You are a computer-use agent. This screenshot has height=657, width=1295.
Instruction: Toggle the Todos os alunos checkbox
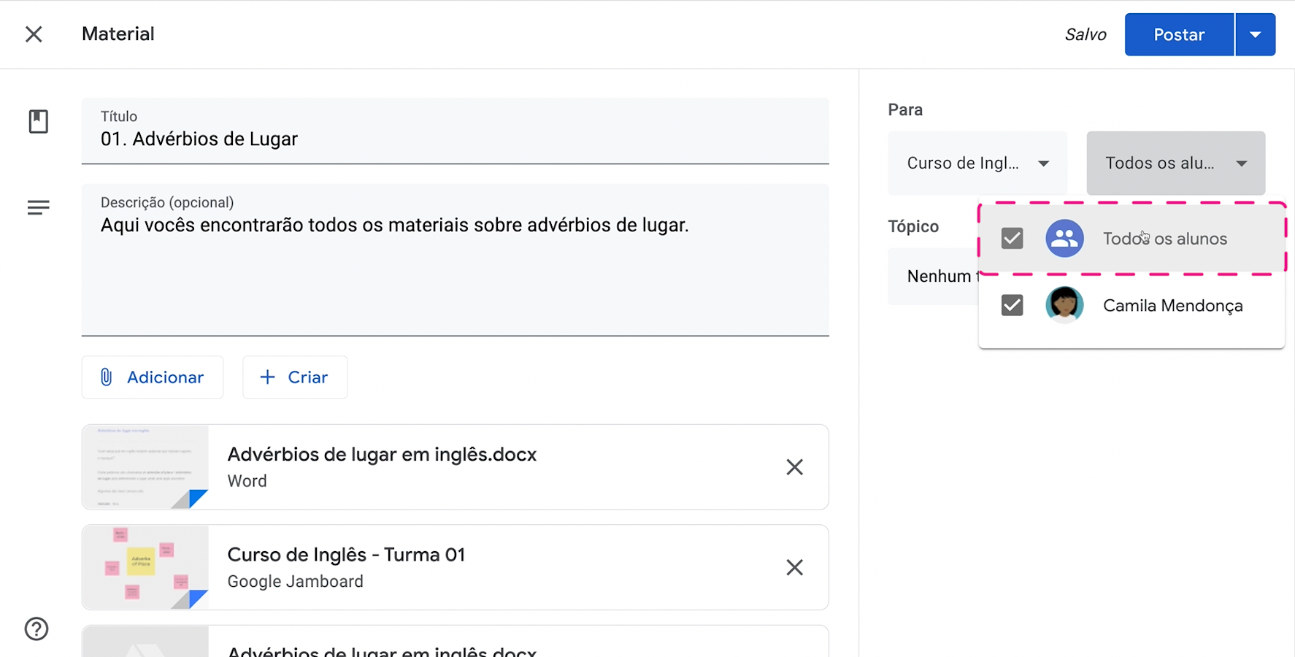click(1012, 239)
